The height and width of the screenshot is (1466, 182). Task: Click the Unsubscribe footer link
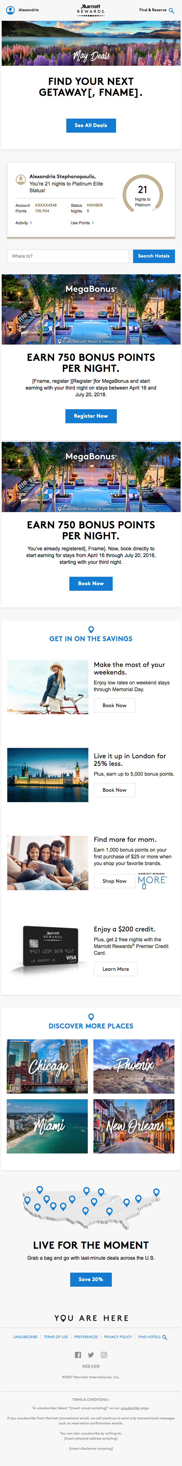click(25, 1337)
